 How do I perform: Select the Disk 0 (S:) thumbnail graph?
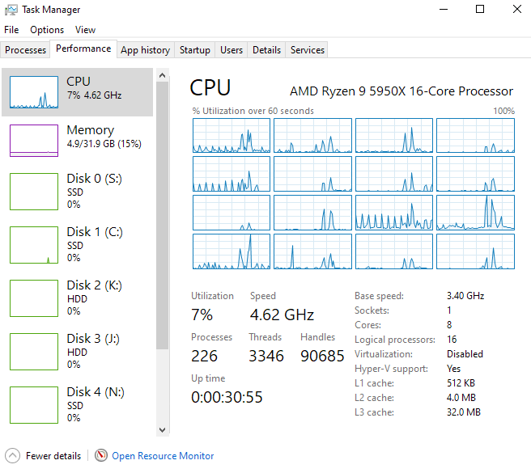click(34, 192)
